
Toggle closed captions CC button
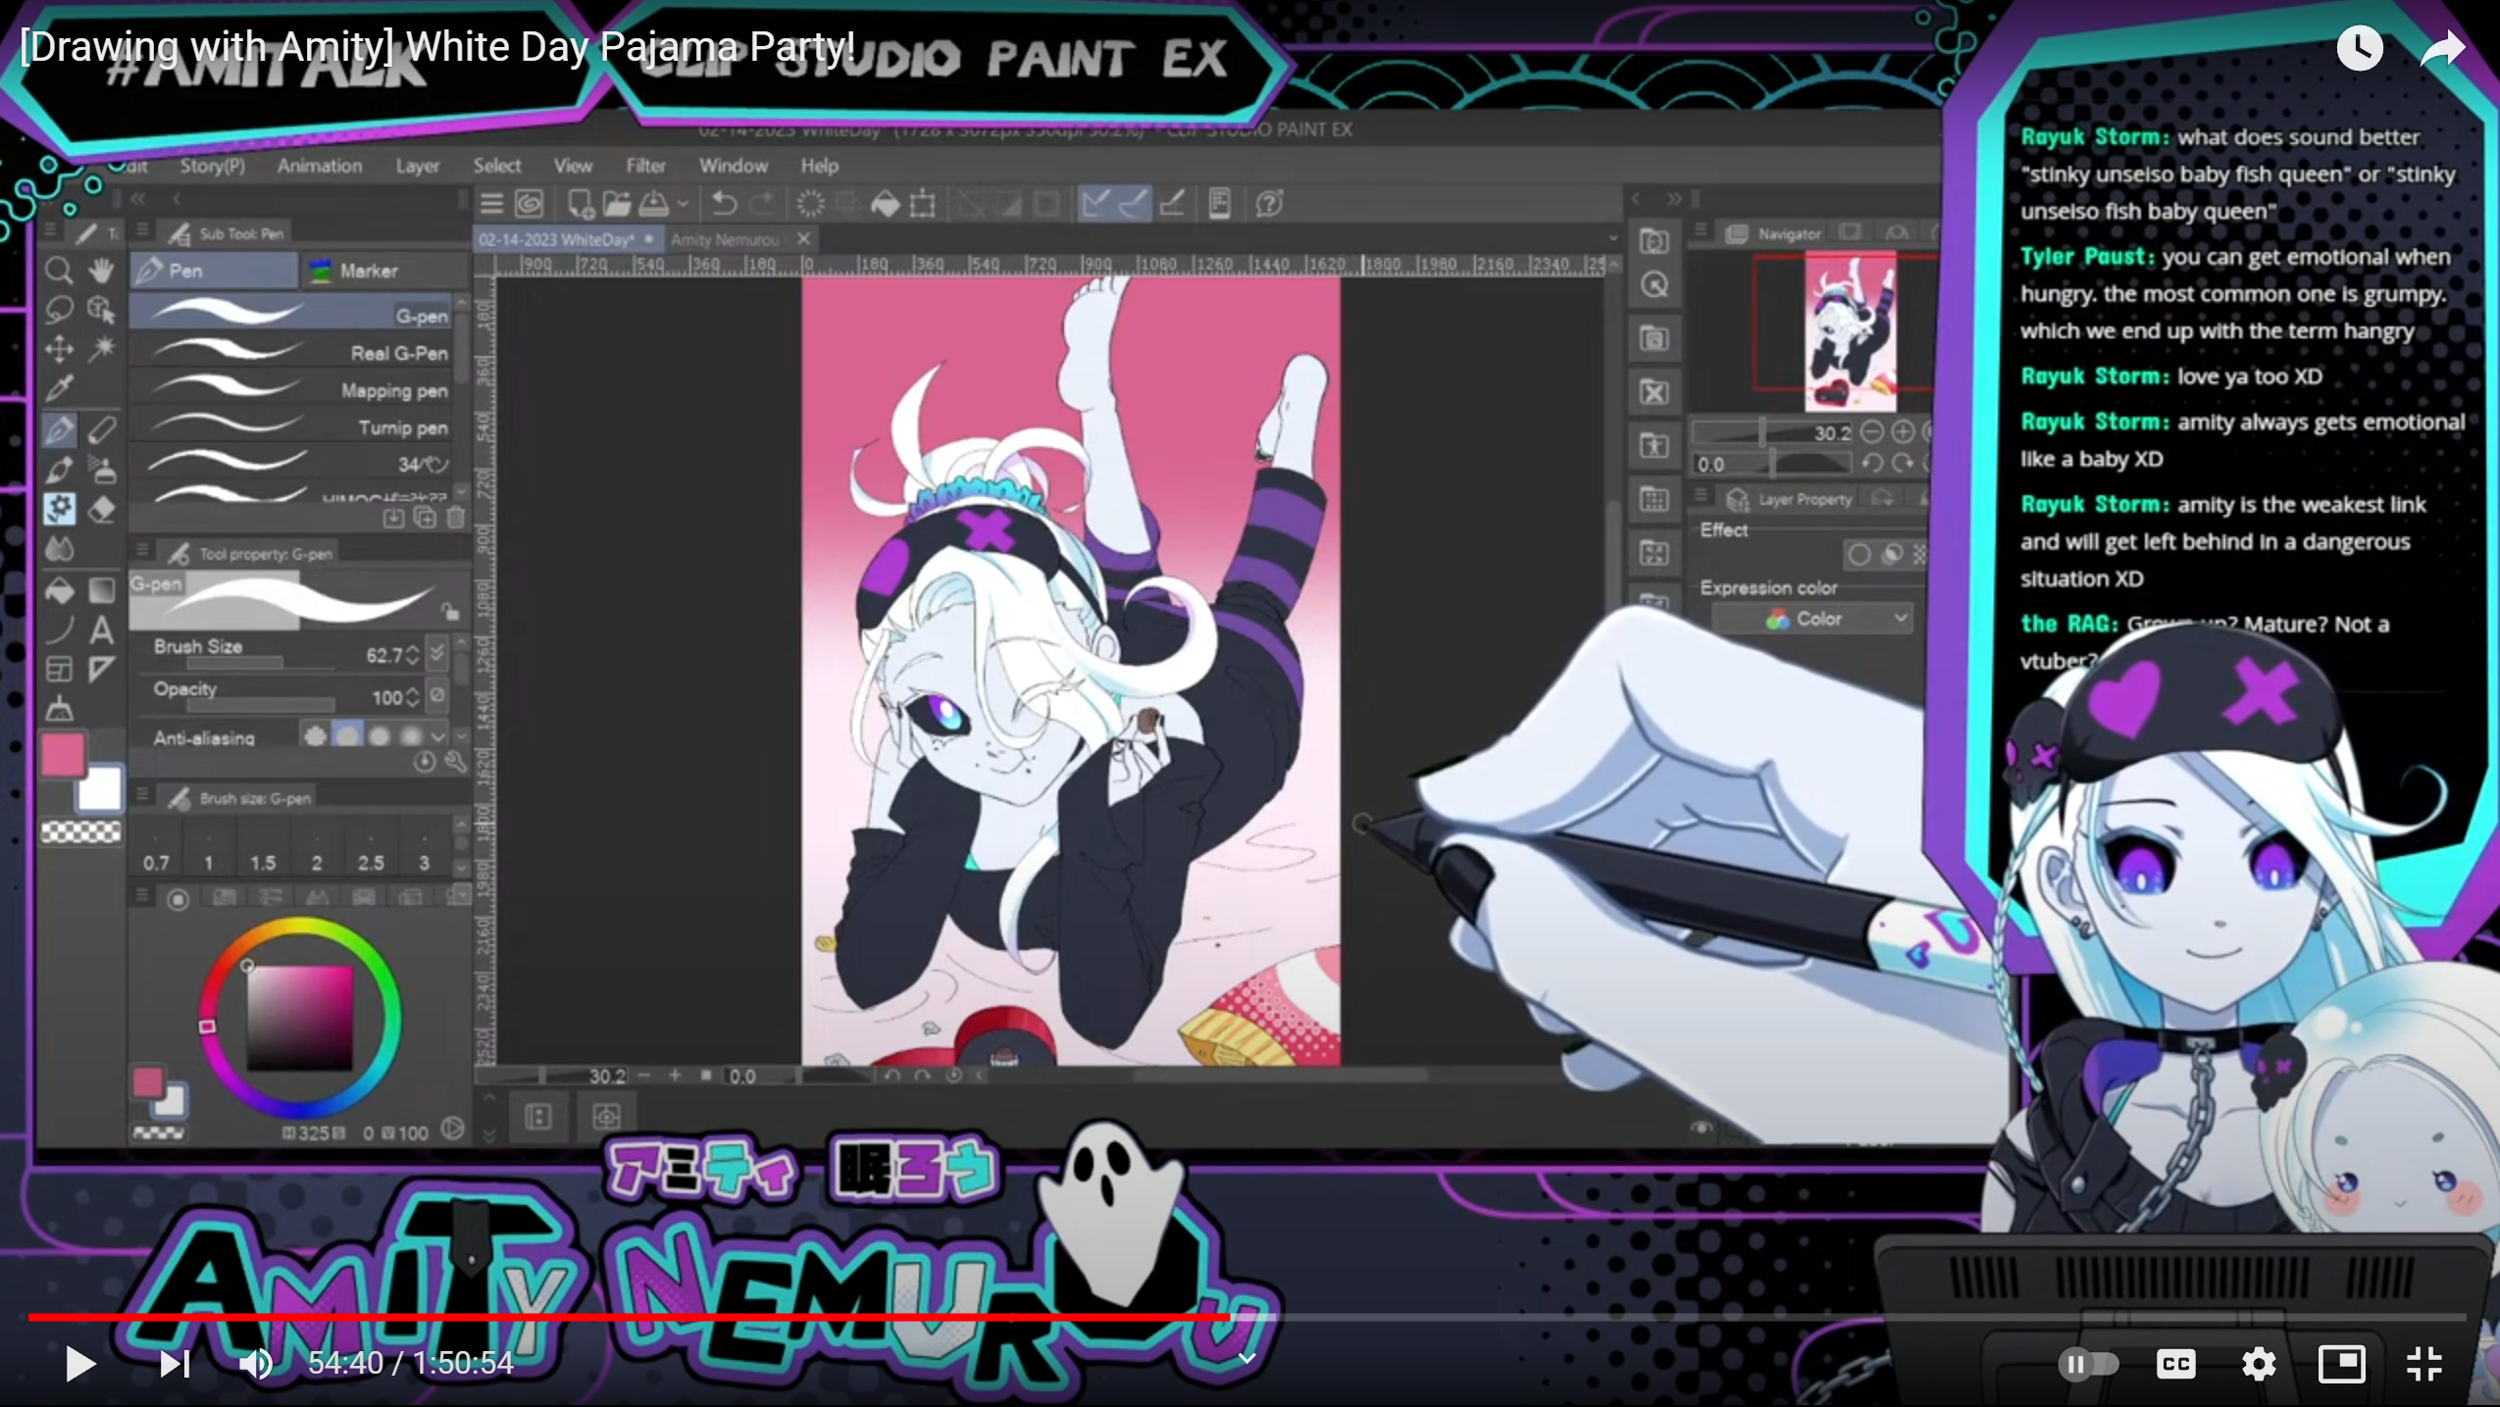coord(2175,1364)
